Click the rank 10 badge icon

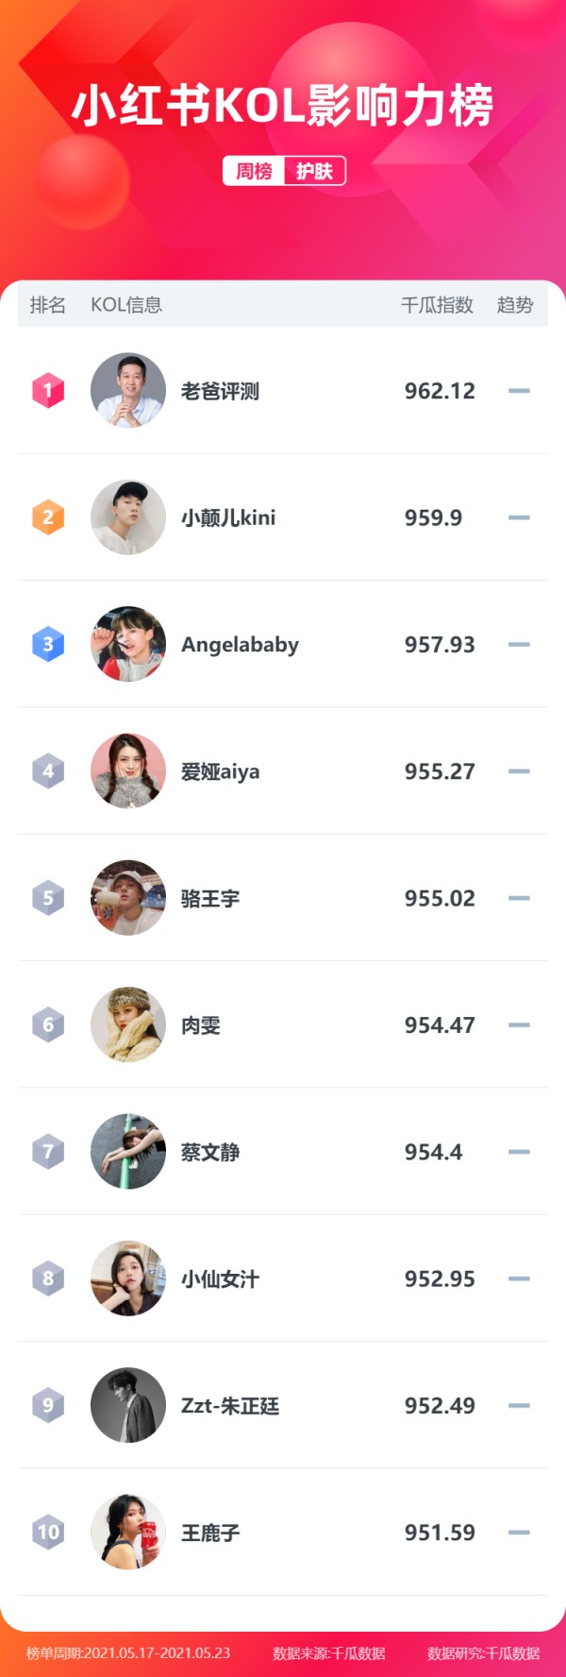48,1533
